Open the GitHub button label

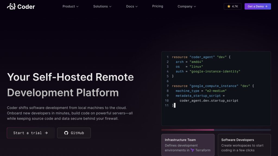(x=77, y=133)
